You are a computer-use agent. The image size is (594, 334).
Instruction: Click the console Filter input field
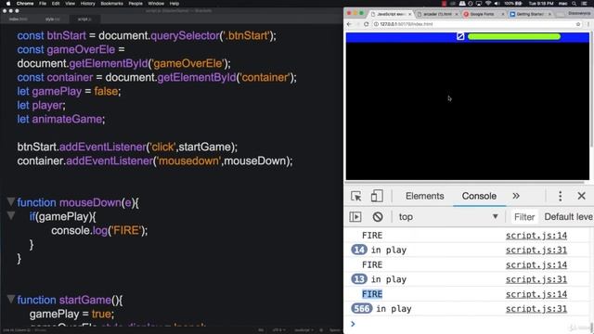(524, 217)
